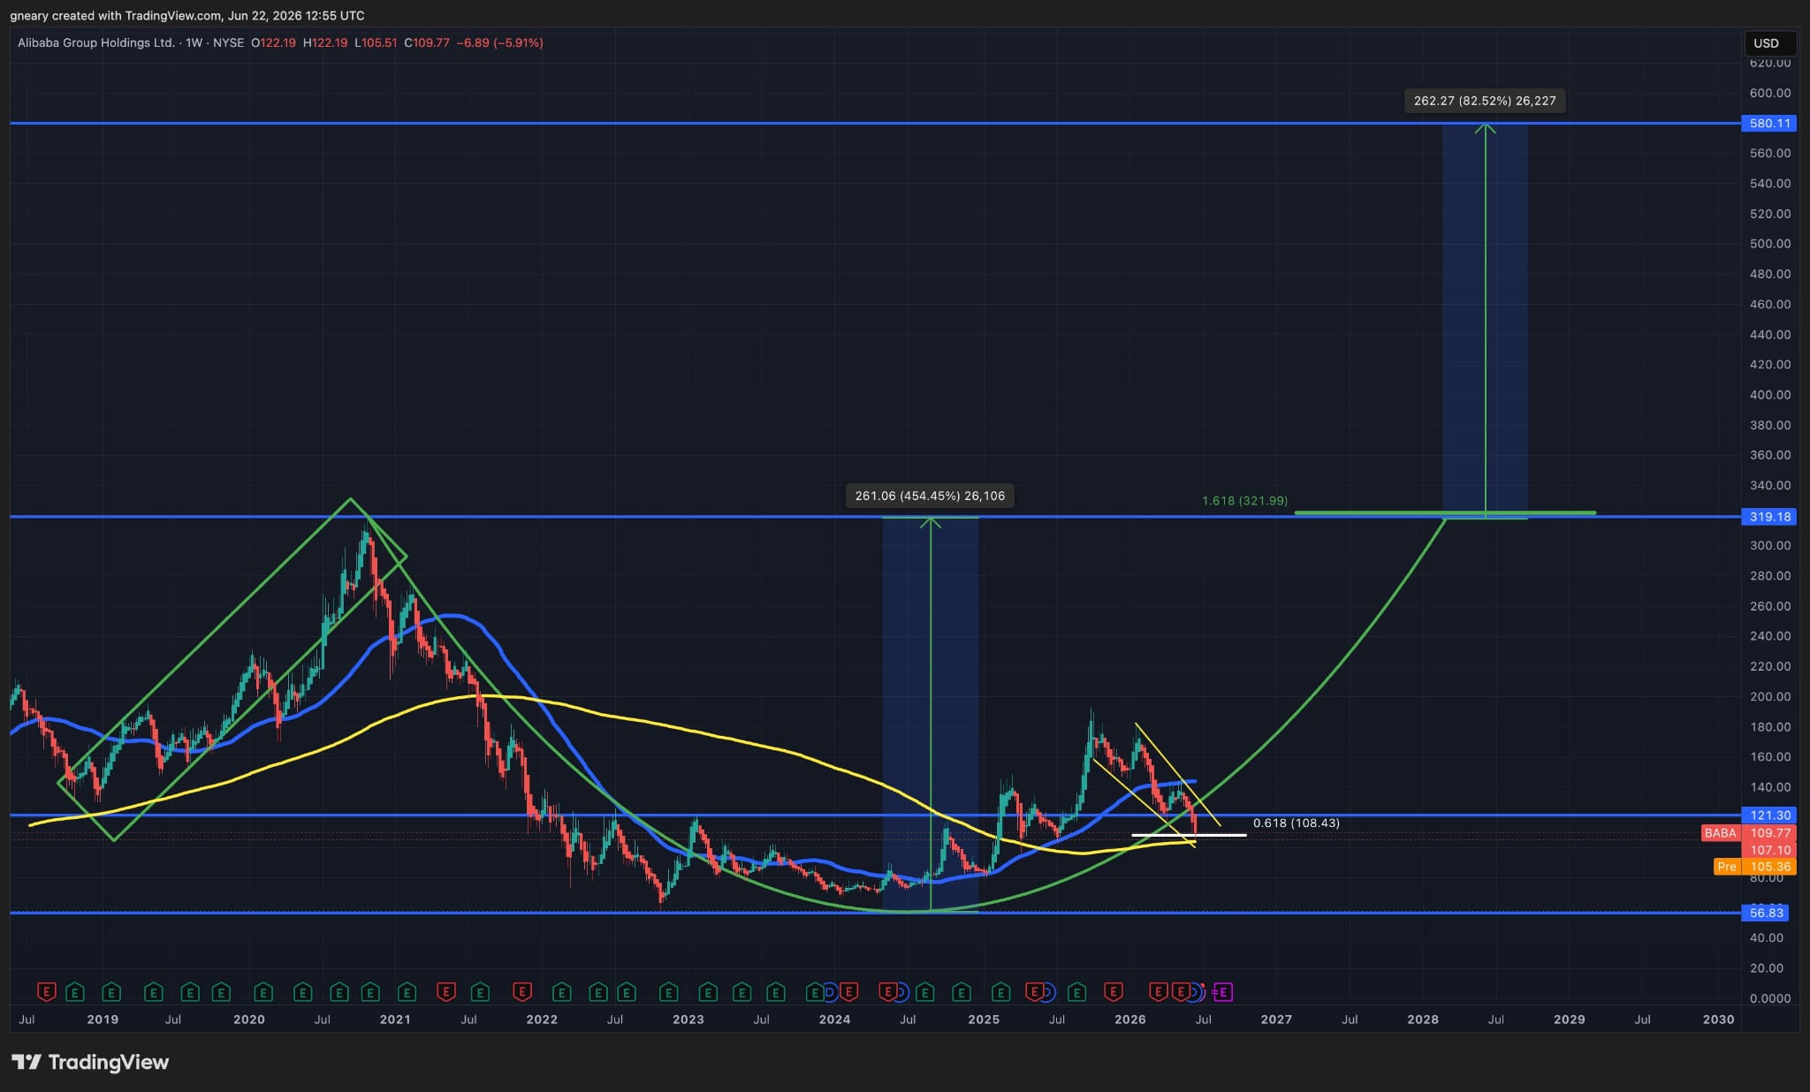Select the 2028 label on the time axis
This screenshot has width=1810, height=1092.
click(x=1423, y=1020)
